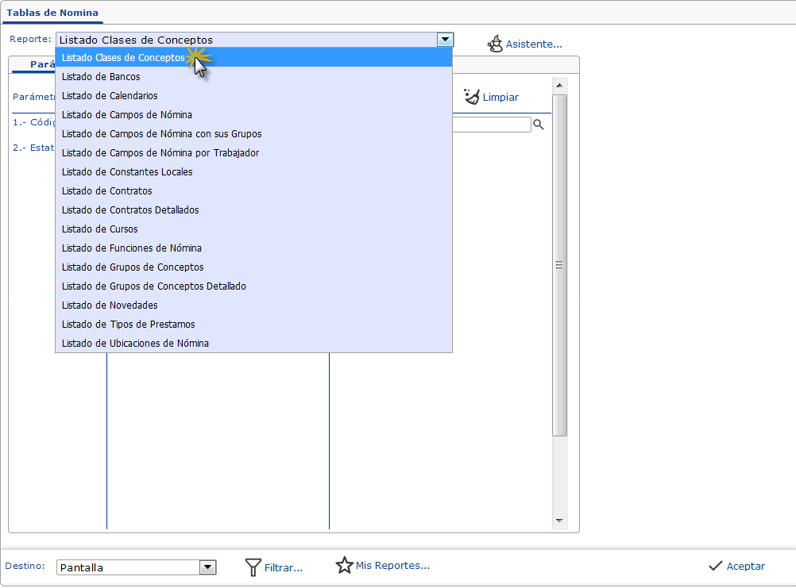Click the scrollbar down arrow
The height and width of the screenshot is (588, 796).
559,521
